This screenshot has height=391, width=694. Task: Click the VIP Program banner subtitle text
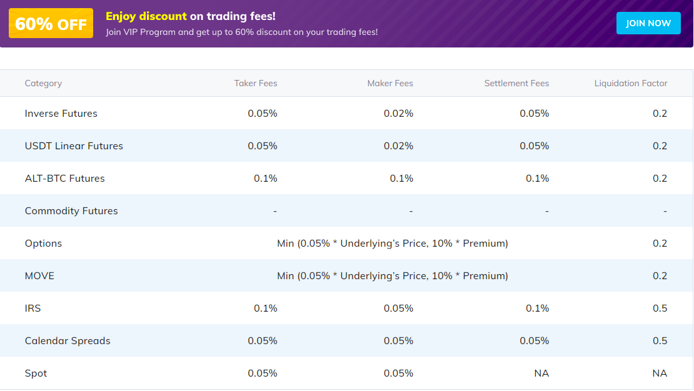242,32
